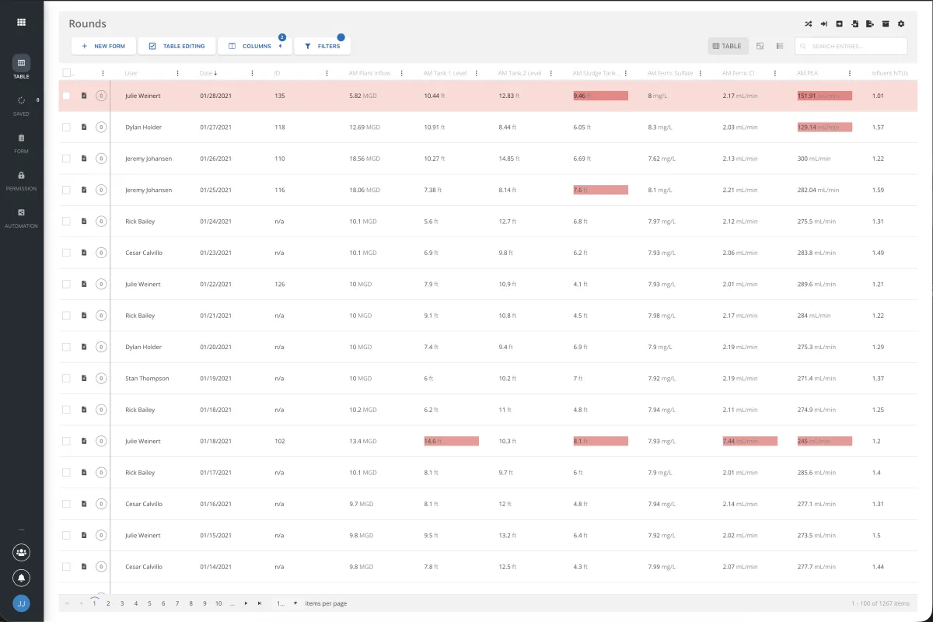Viewport: 933px width, 622px height.
Task: Select the Table section in sidebar
Action: 21,68
